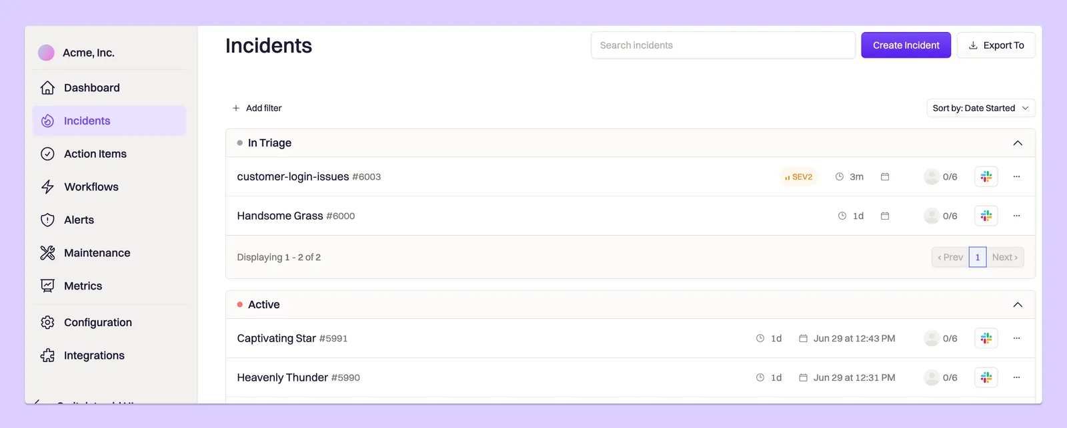
Task: Click 0/6 counter on Heavenly Thunder row
Action: point(950,377)
